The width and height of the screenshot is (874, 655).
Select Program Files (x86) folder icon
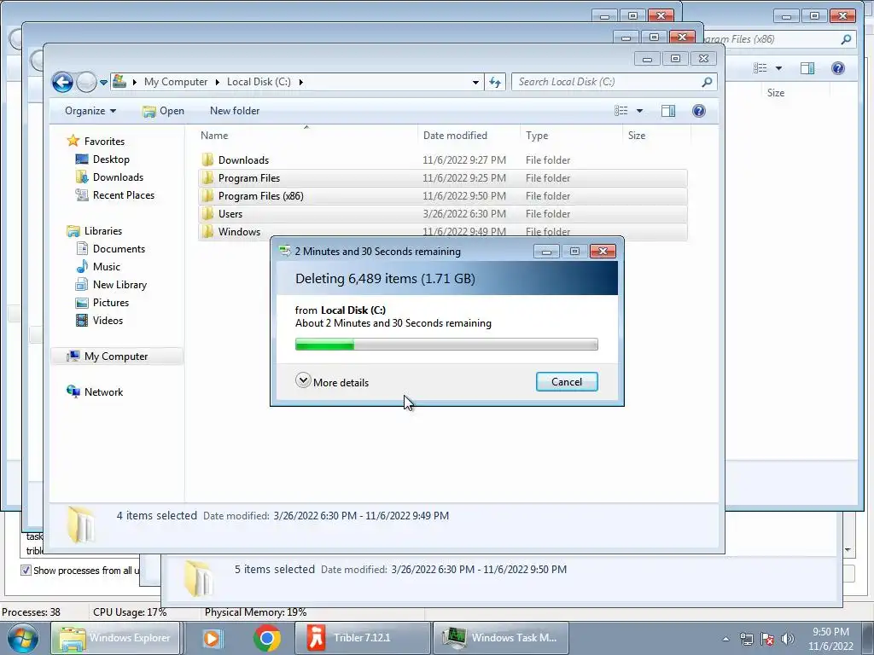click(207, 196)
